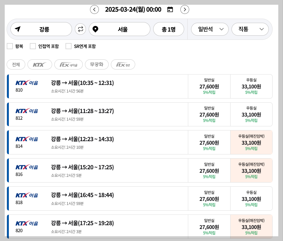Open the 총 1명 passenger count selector

click(x=169, y=29)
